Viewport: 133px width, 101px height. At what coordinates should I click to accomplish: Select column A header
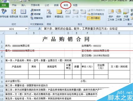pos(16,33)
